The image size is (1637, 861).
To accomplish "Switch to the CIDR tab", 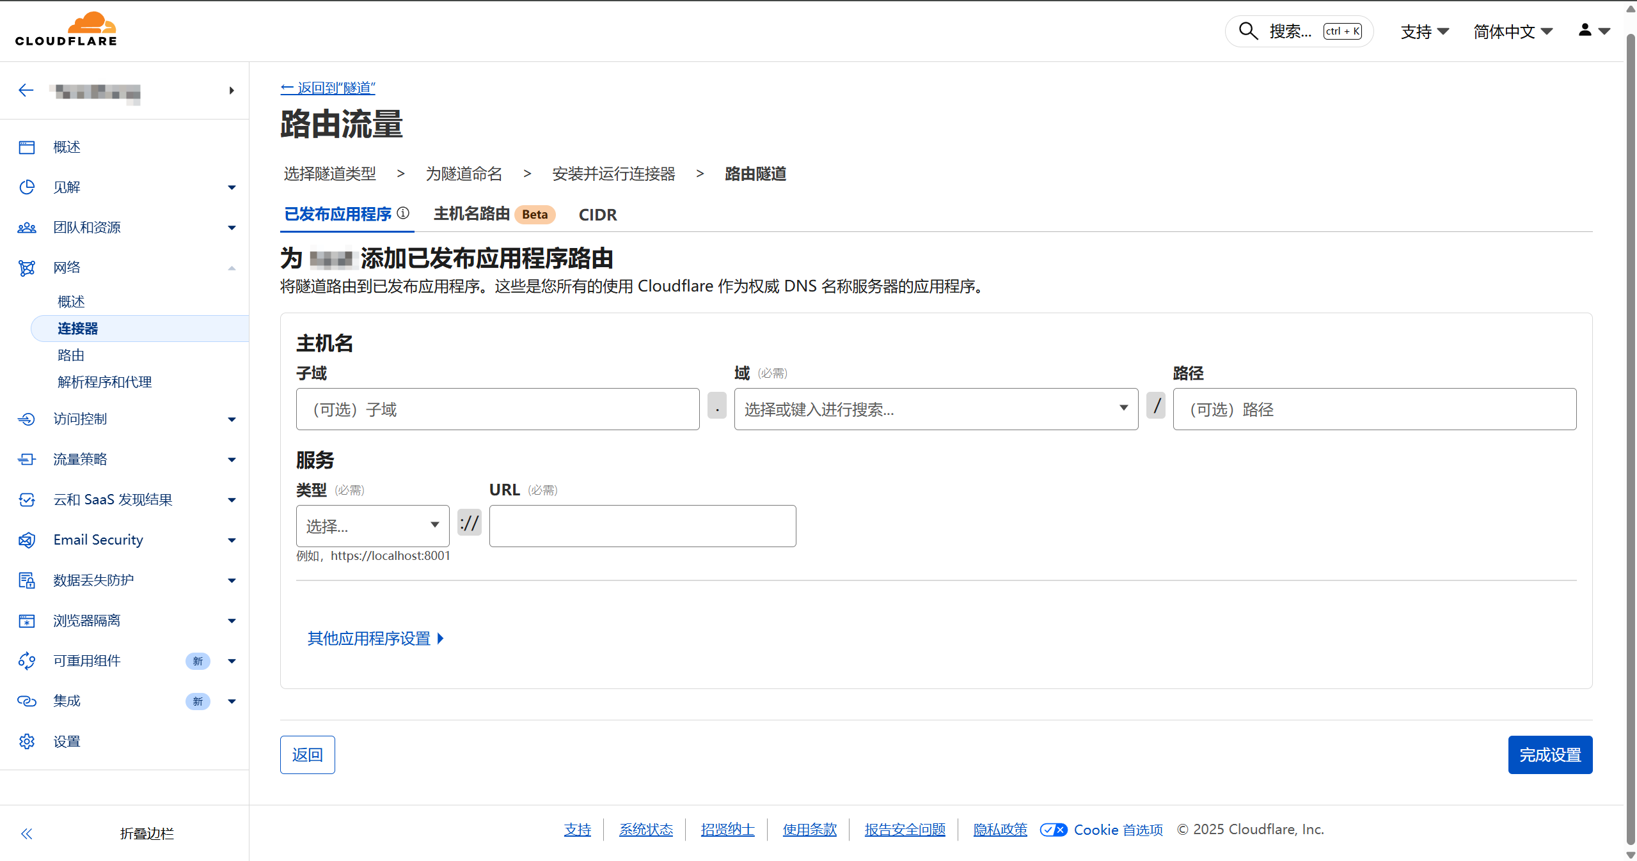I will coord(597,215).
